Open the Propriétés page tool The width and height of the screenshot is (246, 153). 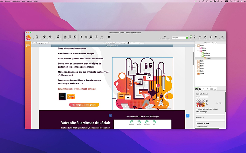coord(37,37)
